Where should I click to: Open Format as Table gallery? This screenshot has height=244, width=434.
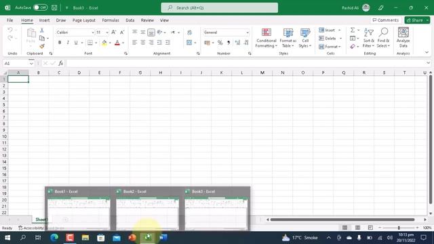coord(288,38)
